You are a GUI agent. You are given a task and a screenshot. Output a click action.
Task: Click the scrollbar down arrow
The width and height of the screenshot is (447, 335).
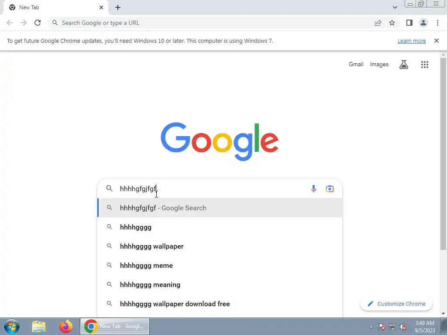[x=444, y=314]
